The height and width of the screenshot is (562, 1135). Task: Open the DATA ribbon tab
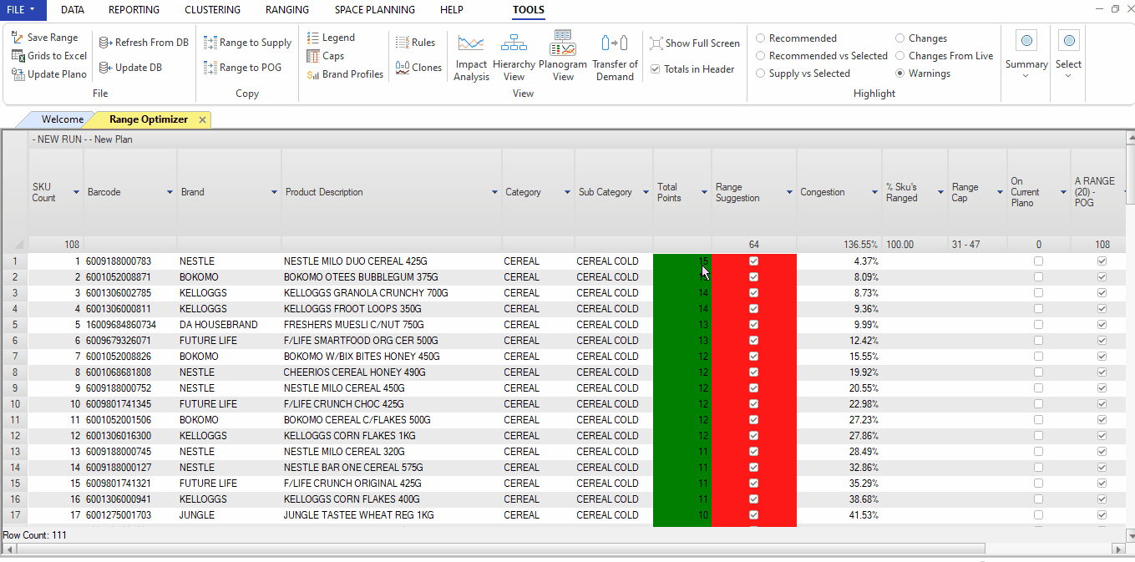point(73,10)
